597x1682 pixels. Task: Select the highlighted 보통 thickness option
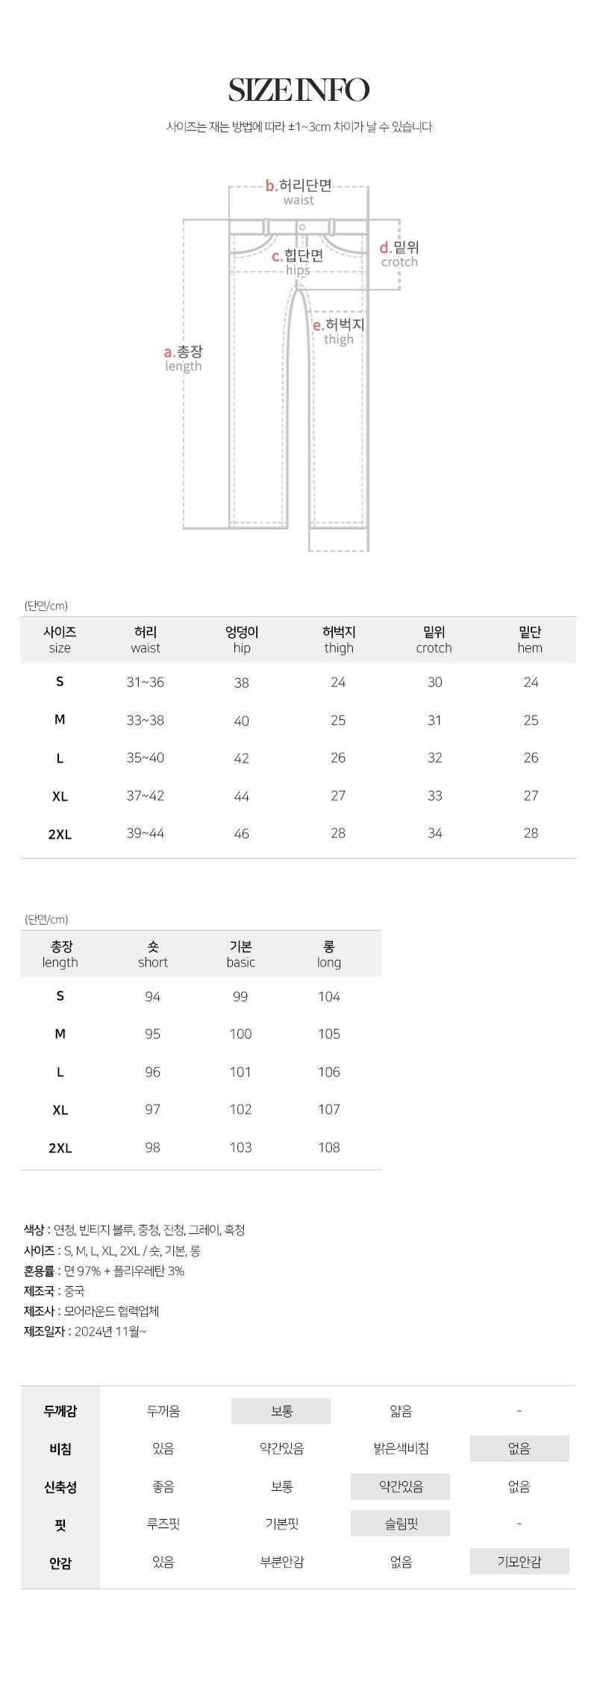(x=281, y=1411)
